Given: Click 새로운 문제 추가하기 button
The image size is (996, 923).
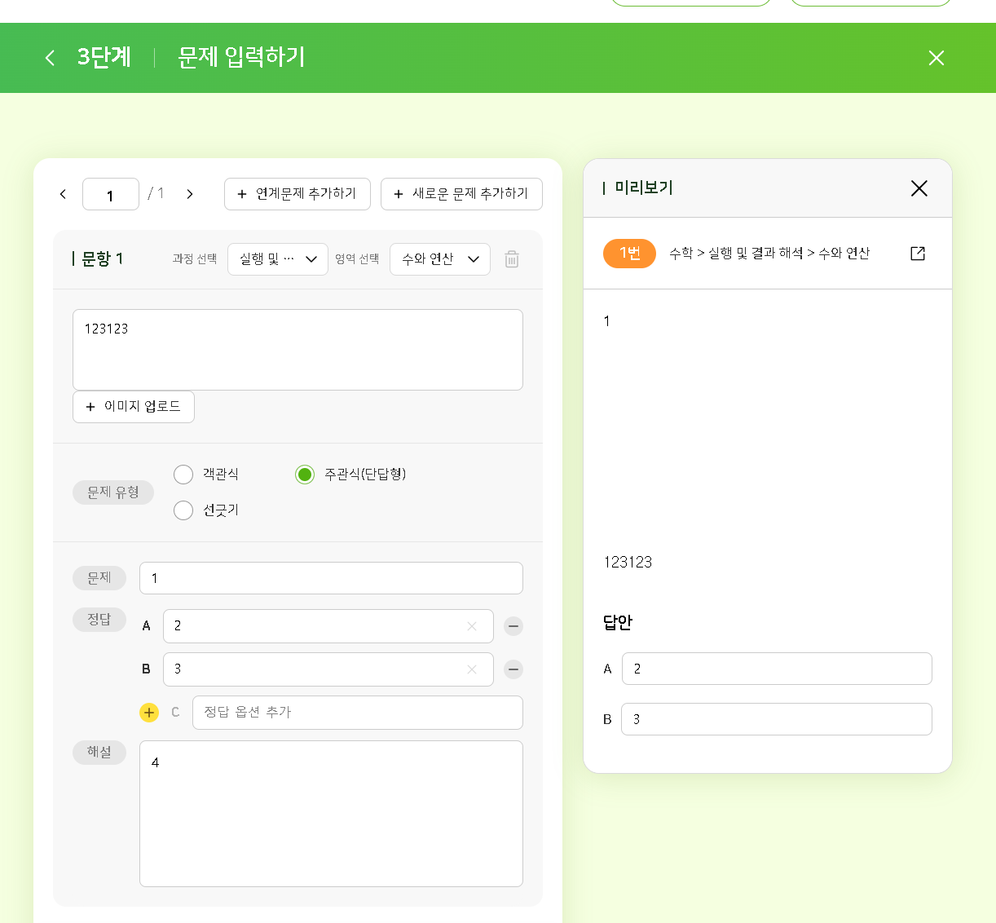Looking at the screenshot, I should tap(461, 194).
